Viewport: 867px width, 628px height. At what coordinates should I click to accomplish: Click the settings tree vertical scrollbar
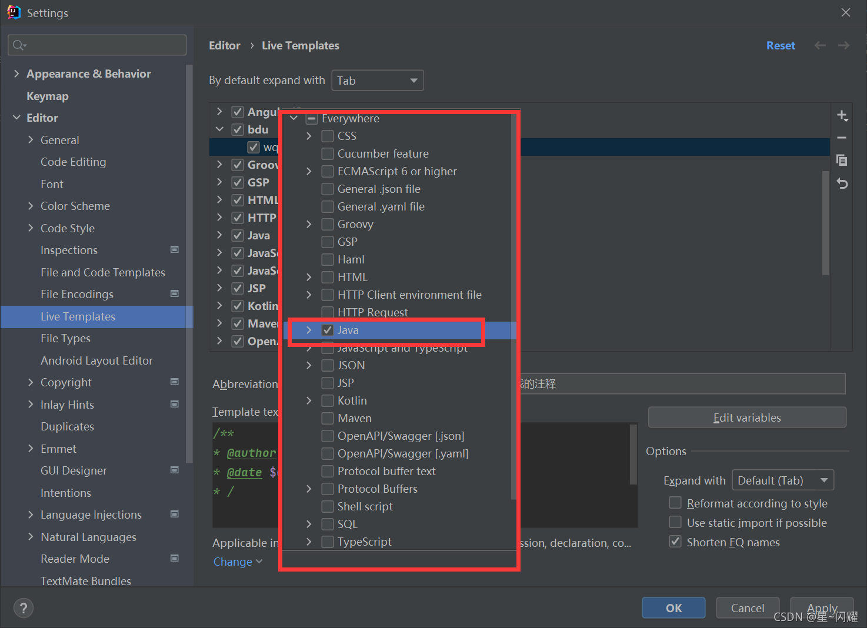point(189,265)
